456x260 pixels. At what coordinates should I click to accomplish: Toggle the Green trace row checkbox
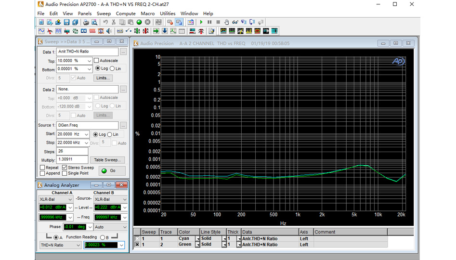tap(137, 245)
